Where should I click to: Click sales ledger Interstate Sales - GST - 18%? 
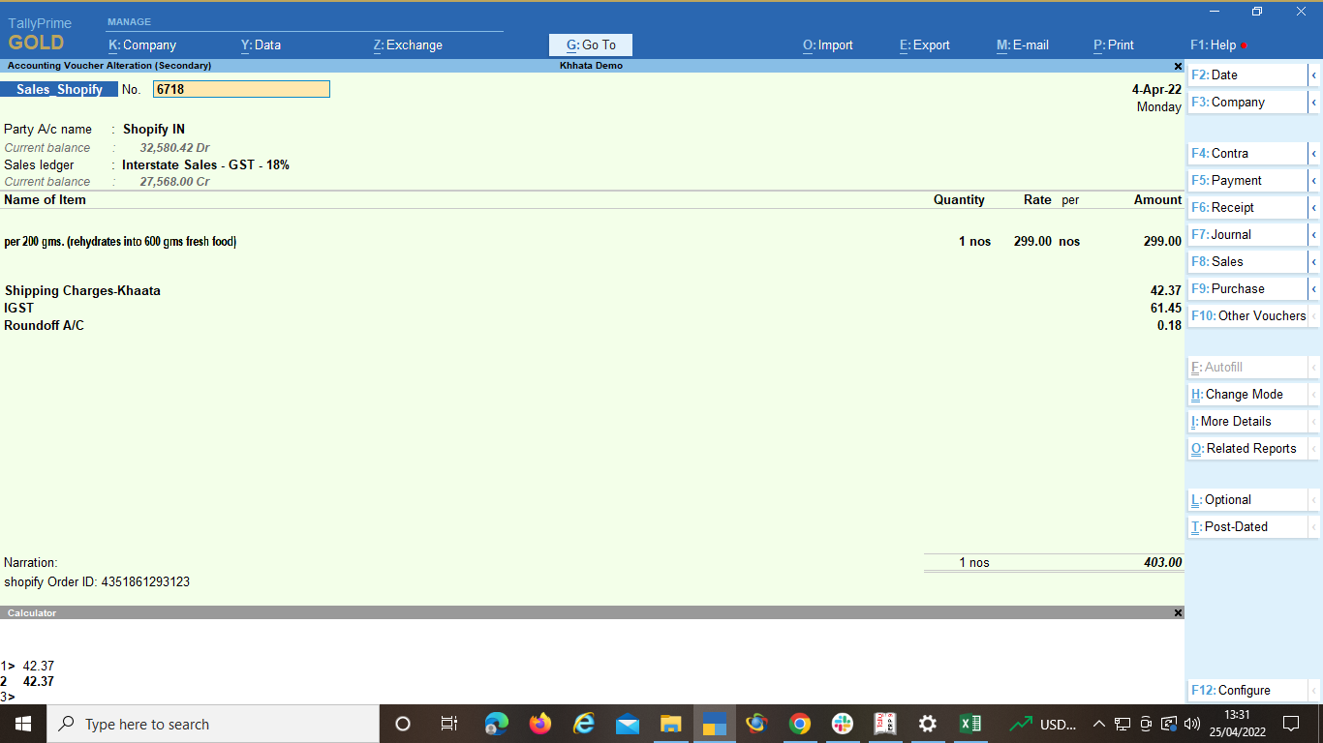point(205,164)
